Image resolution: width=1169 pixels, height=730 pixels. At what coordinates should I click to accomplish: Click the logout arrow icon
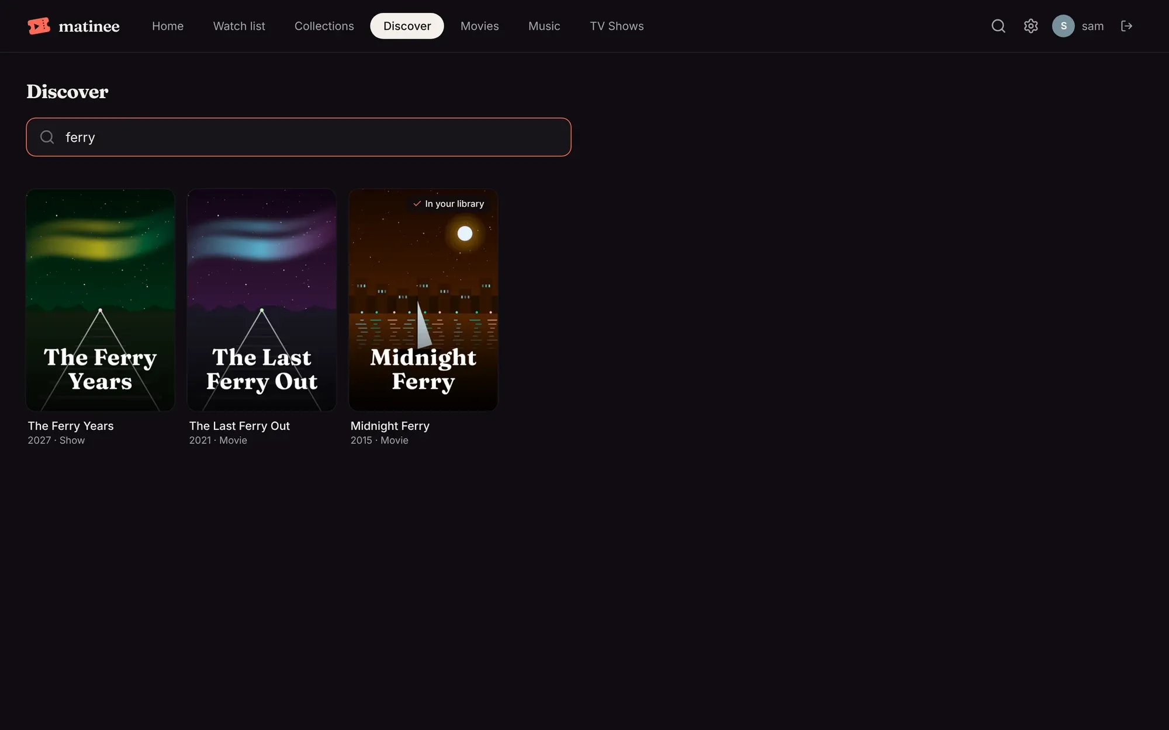point(1126,26)
